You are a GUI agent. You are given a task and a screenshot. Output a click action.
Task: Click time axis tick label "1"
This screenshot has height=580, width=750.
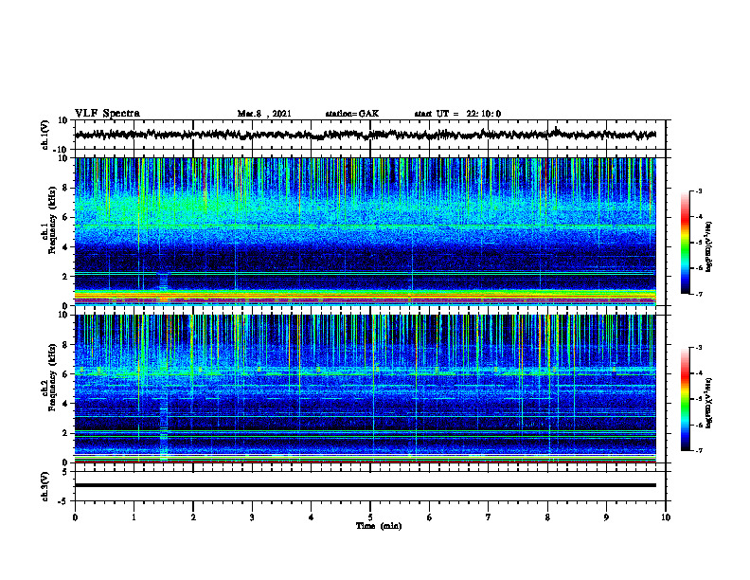(x=134, y=517)
